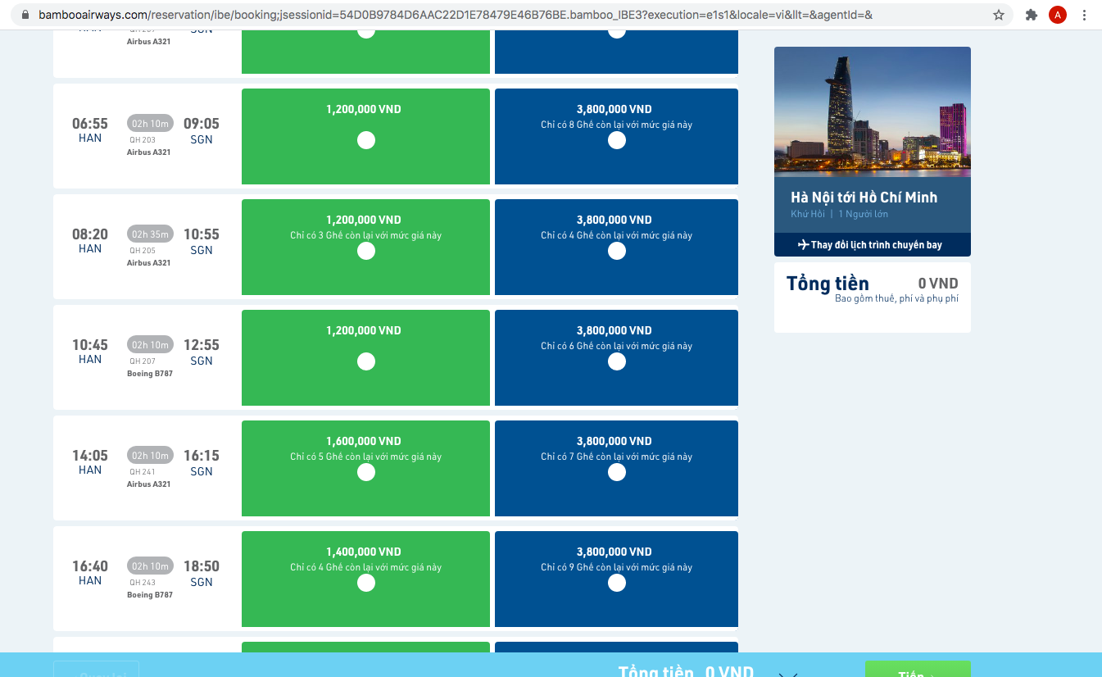Open the Chrome three-dot menu
The image size is (1102, 677).
1085,15
